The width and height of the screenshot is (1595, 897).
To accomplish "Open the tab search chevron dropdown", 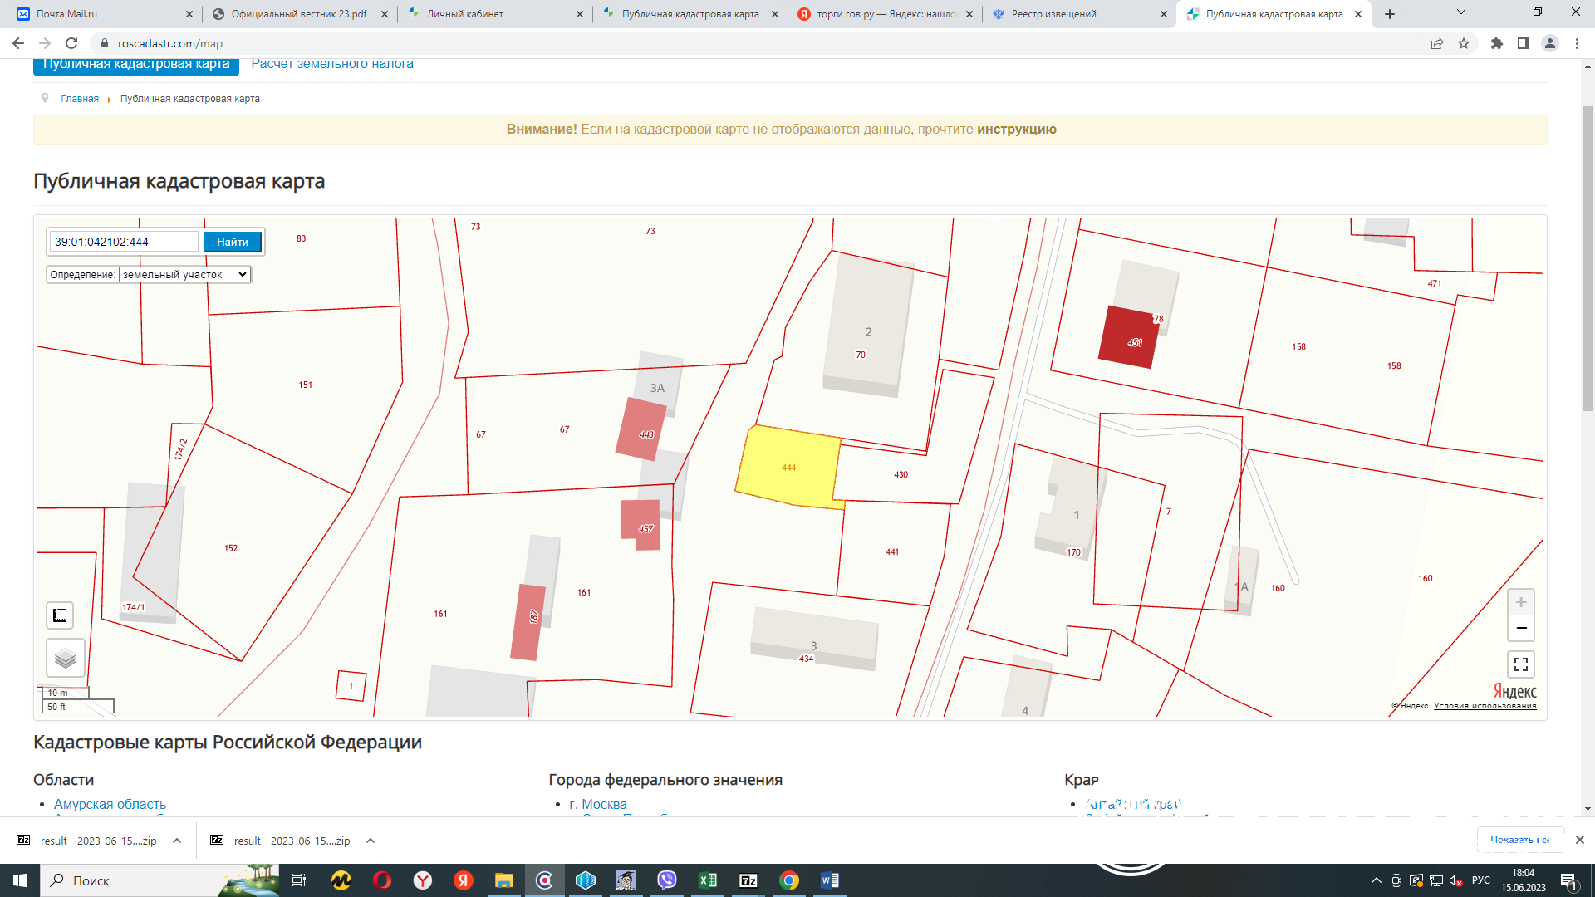I will click(x=1460, y=13).
